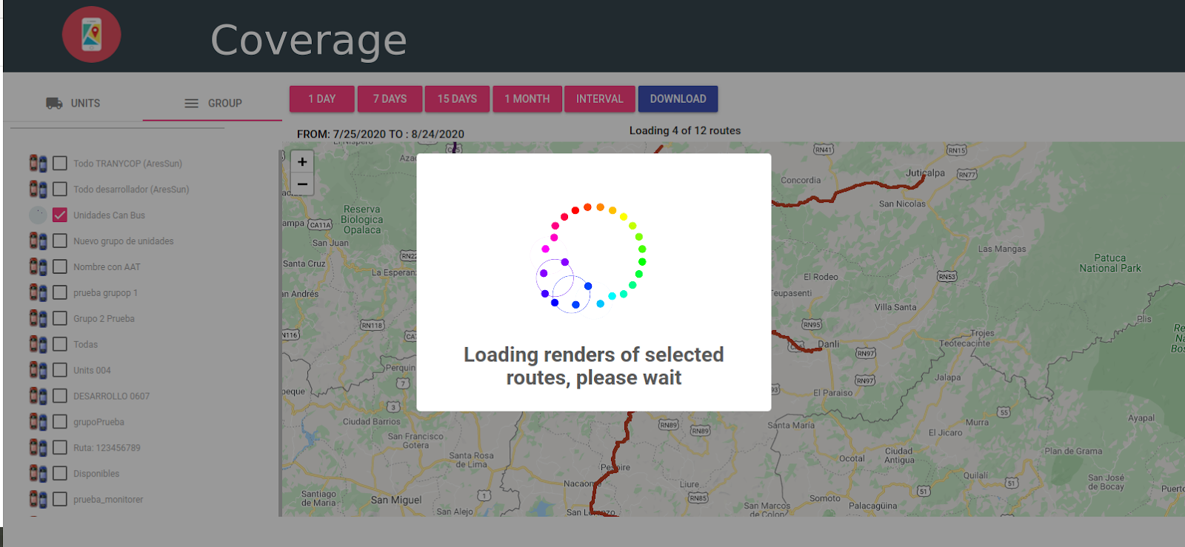
Task: Zoom out the map with minus
Action: click(x=302, y=184)
